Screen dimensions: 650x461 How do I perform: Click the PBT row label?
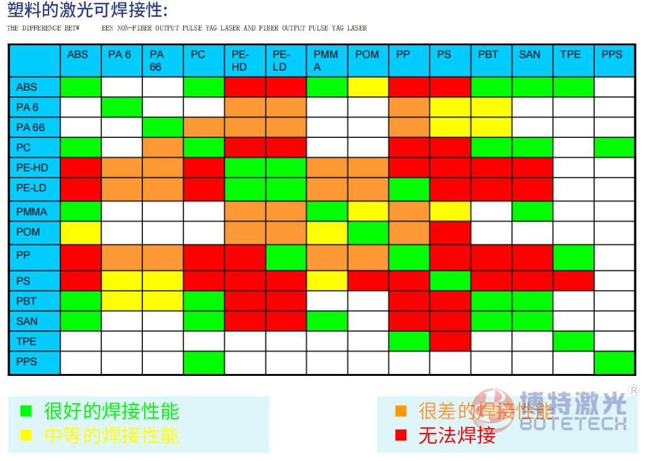[x=35, y=301]
